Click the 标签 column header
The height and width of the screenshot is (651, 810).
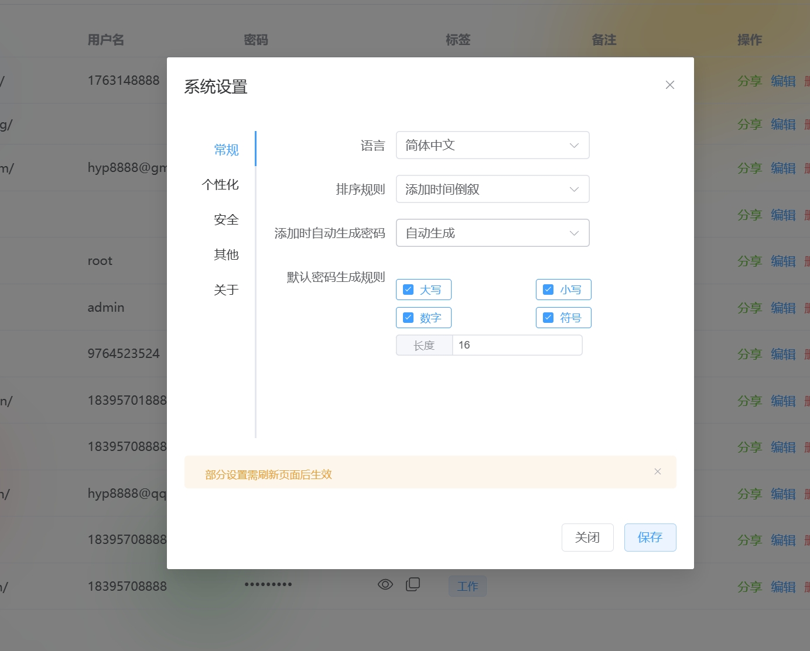[458, 40]
